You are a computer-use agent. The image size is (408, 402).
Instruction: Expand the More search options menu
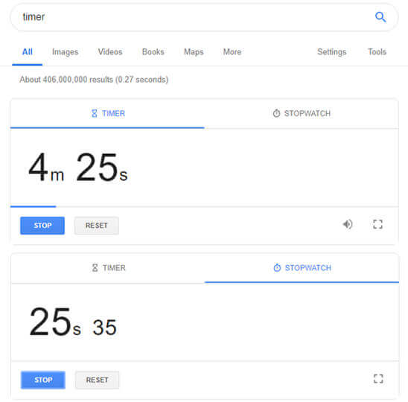tap(232, 52)
